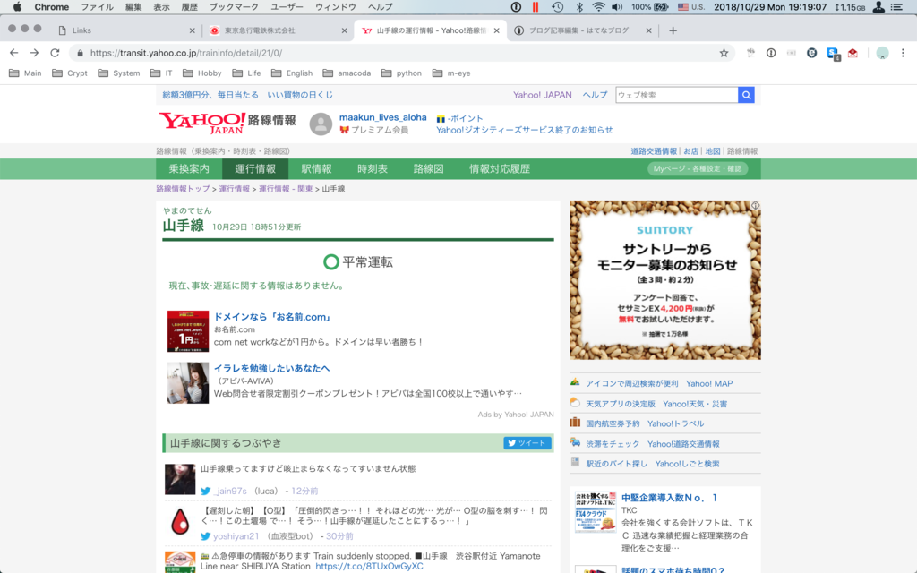Screen dimensions: 917x573
Task: Click the mountain icon next to Yahoo! MAP
Action: tap(575, 382)
